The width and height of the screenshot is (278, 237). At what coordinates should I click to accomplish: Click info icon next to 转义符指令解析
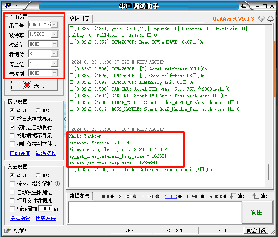pos(57,184)
